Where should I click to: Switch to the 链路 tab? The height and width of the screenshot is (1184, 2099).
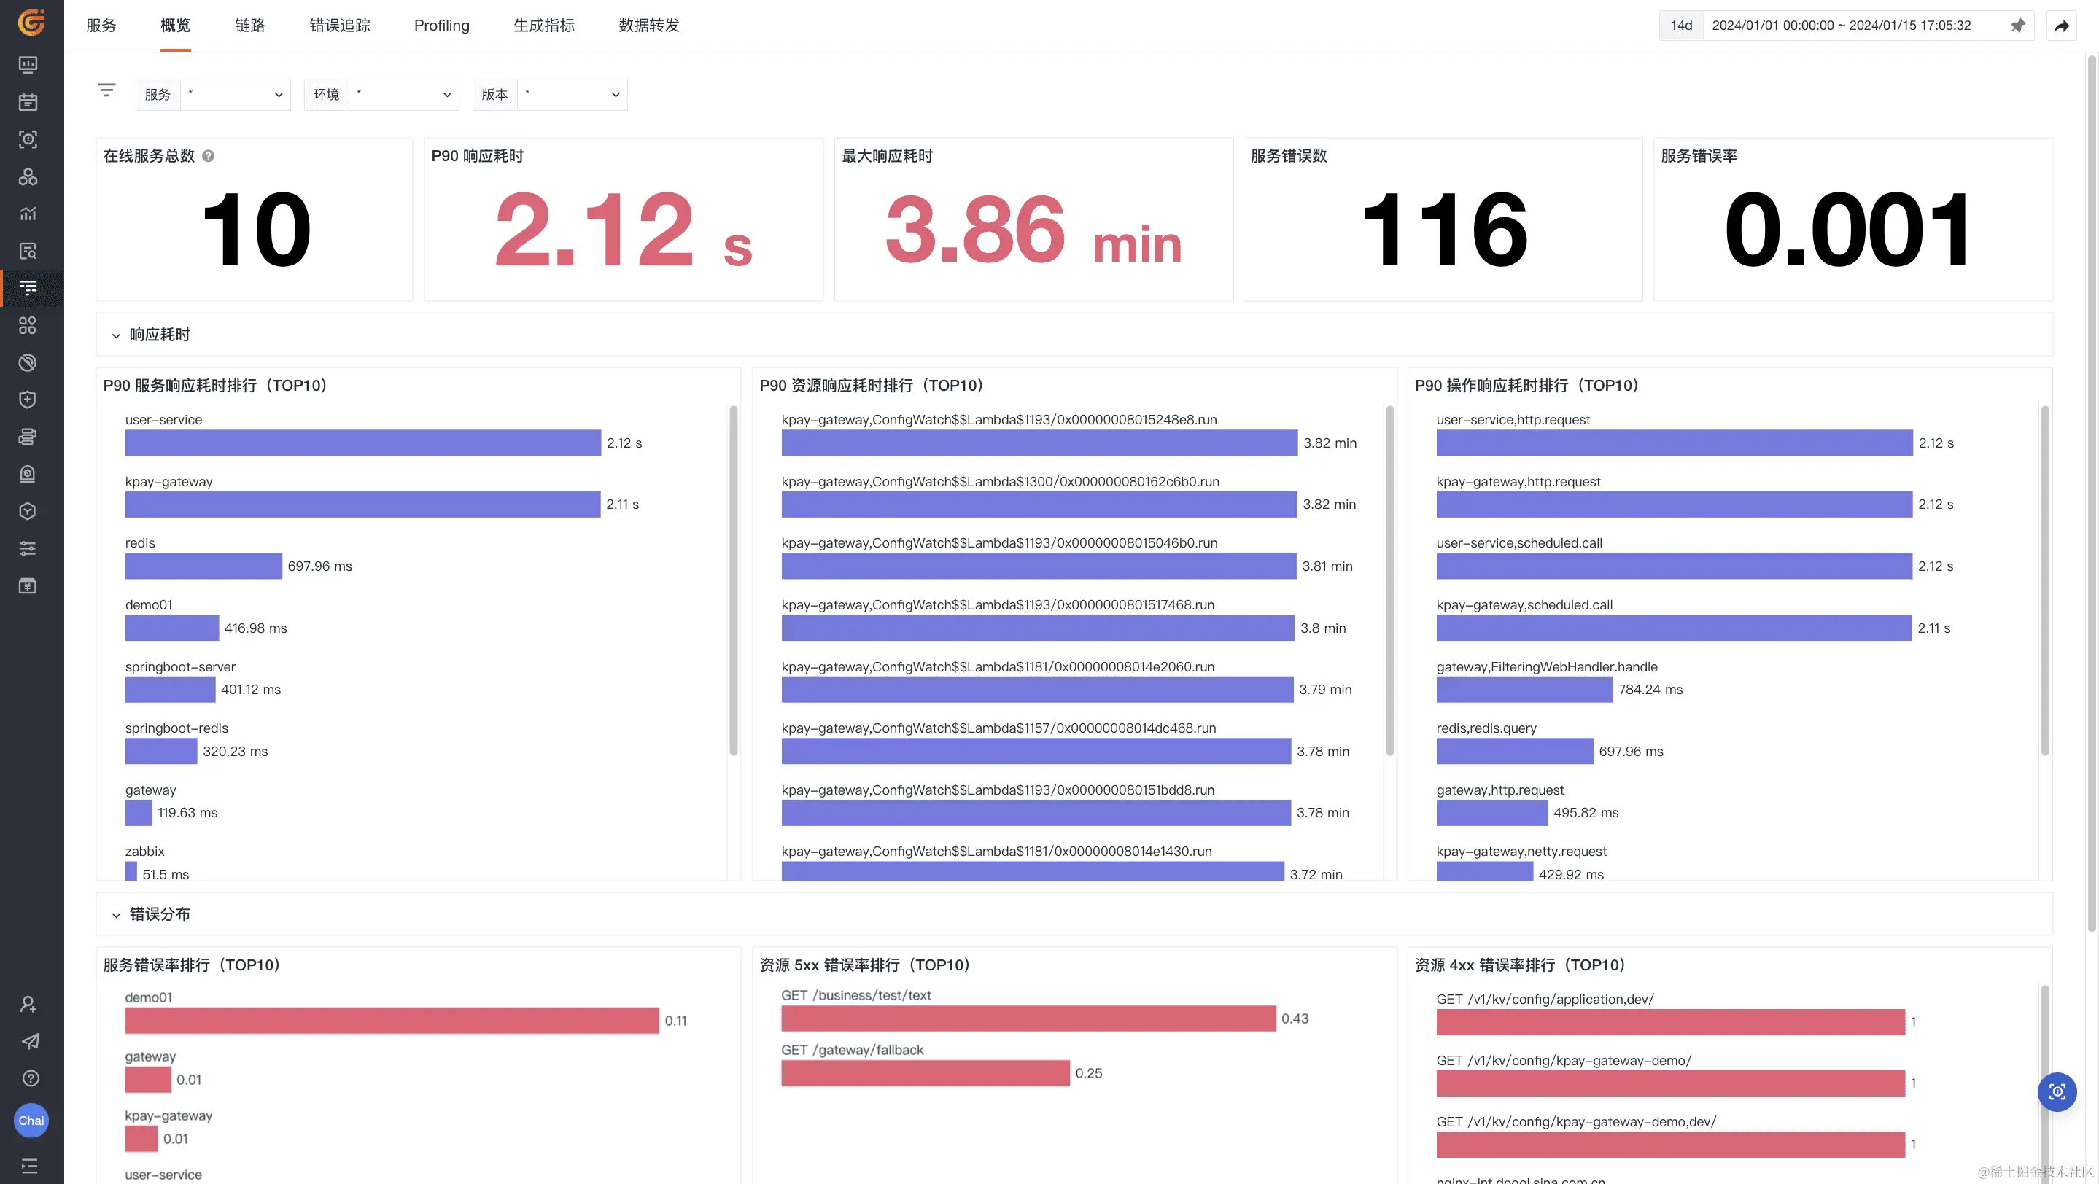point(249,26)
